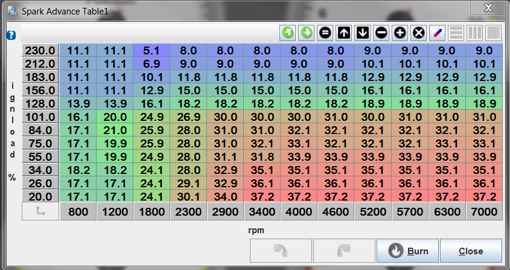Select the 26.9 cell in the 101.0 row
This screenshot has width=510, height=270.
tap(189, 117)
